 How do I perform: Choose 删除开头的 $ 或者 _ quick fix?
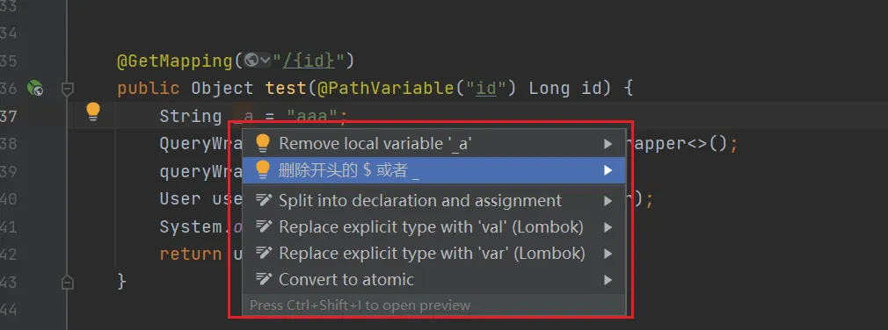(x=433, y=170)
